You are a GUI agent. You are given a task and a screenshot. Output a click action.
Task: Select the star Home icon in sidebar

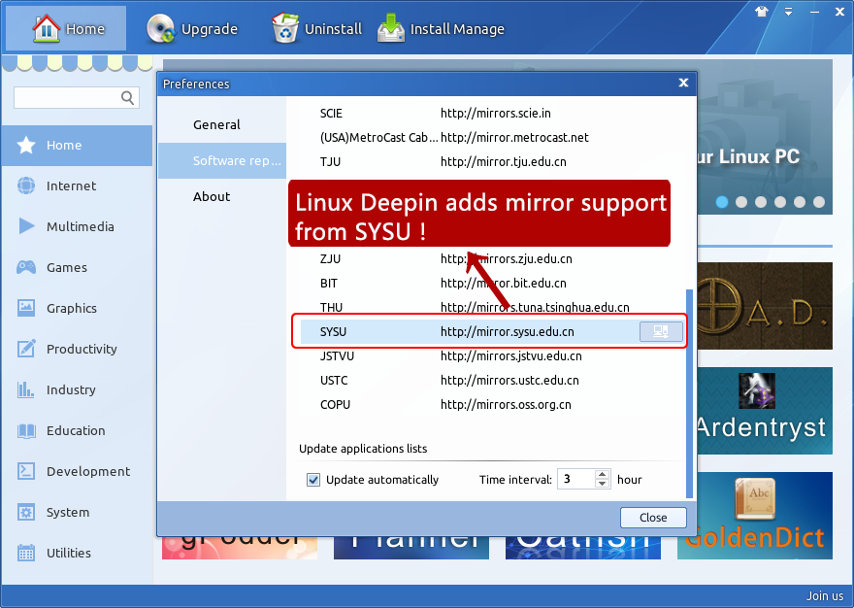coord(26,145)
